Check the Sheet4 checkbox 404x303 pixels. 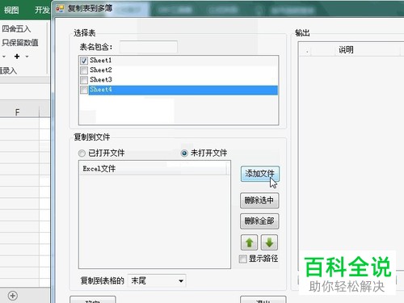tap(84, 90)
